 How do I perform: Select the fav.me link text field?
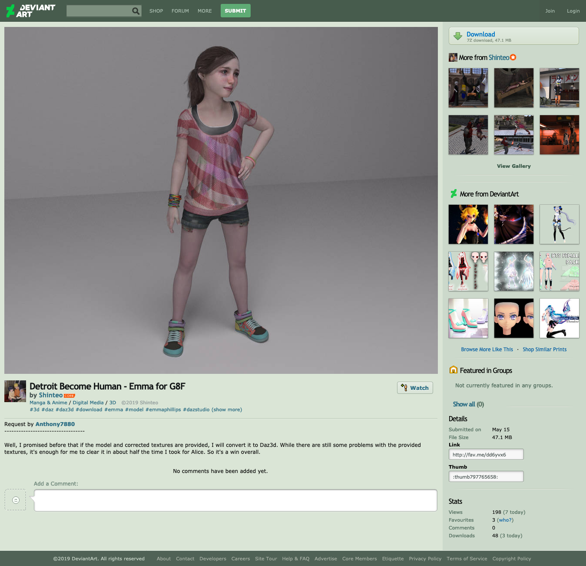[486, 455]
